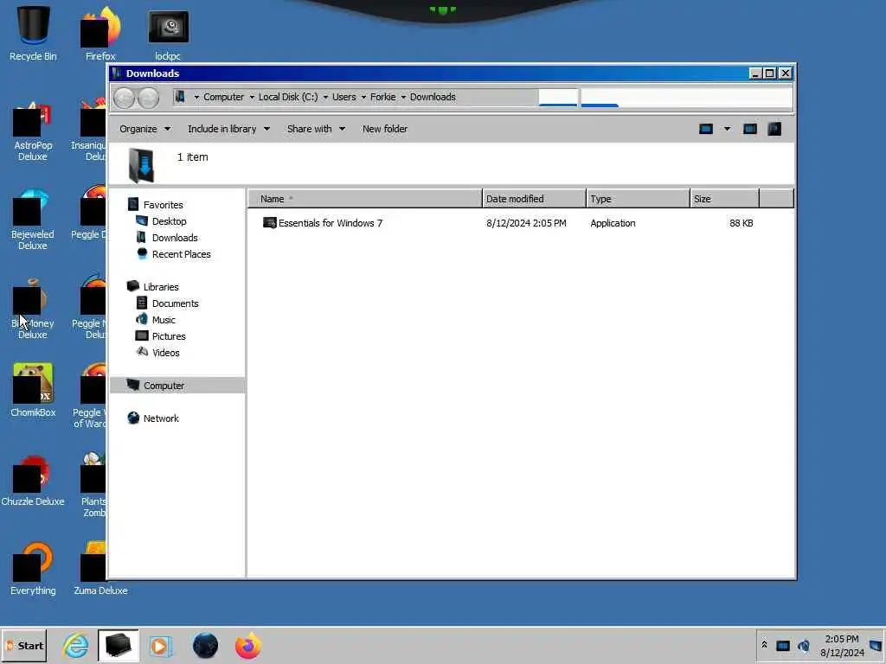Open Firefox from the taskbar

[x=248, y=646]
